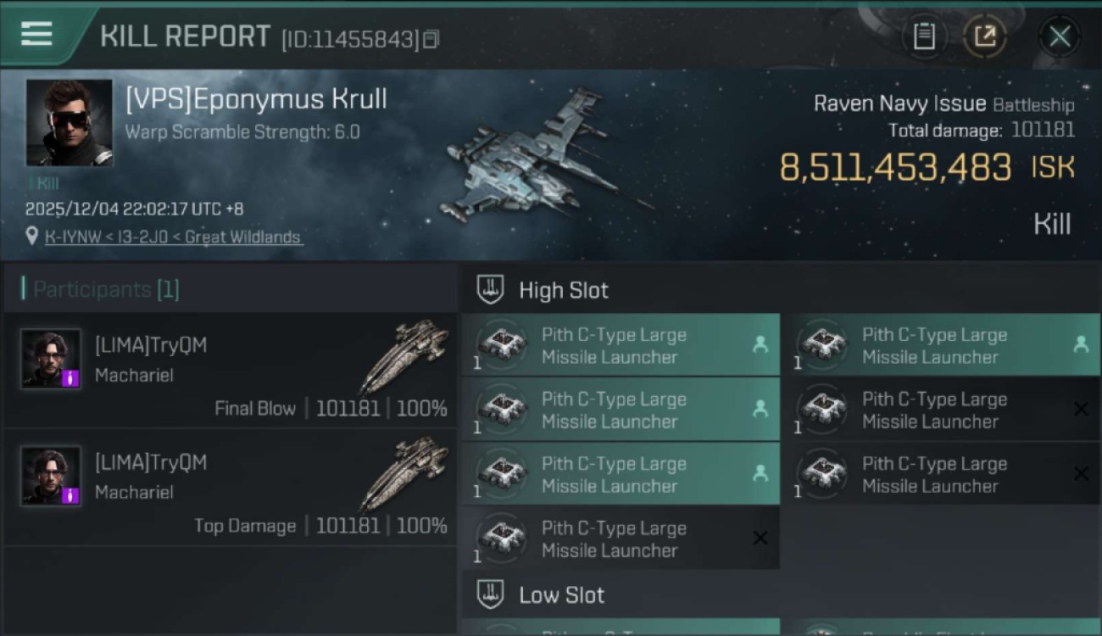Open the hamburger menu
This screenshot has width=1102, height=636.
(x=36, y=35)
